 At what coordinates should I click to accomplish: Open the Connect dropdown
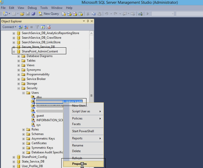(x=9, y=27)
